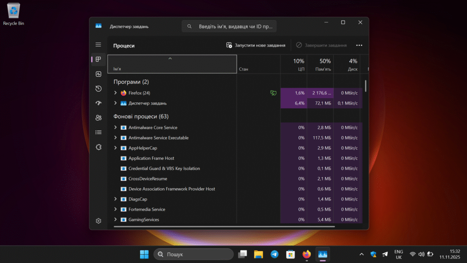The height and width of the screenshot is (263, 467).
Task: Open the navigation hamburger menu
Action: [x=98, y=44]
